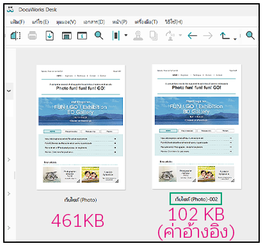Open the หน้า(P) menu
263x246 pixels.
pos(120,22)
